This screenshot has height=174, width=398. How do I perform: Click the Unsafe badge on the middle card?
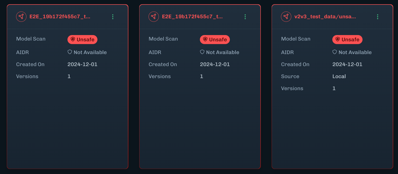(x=215, y=40)
